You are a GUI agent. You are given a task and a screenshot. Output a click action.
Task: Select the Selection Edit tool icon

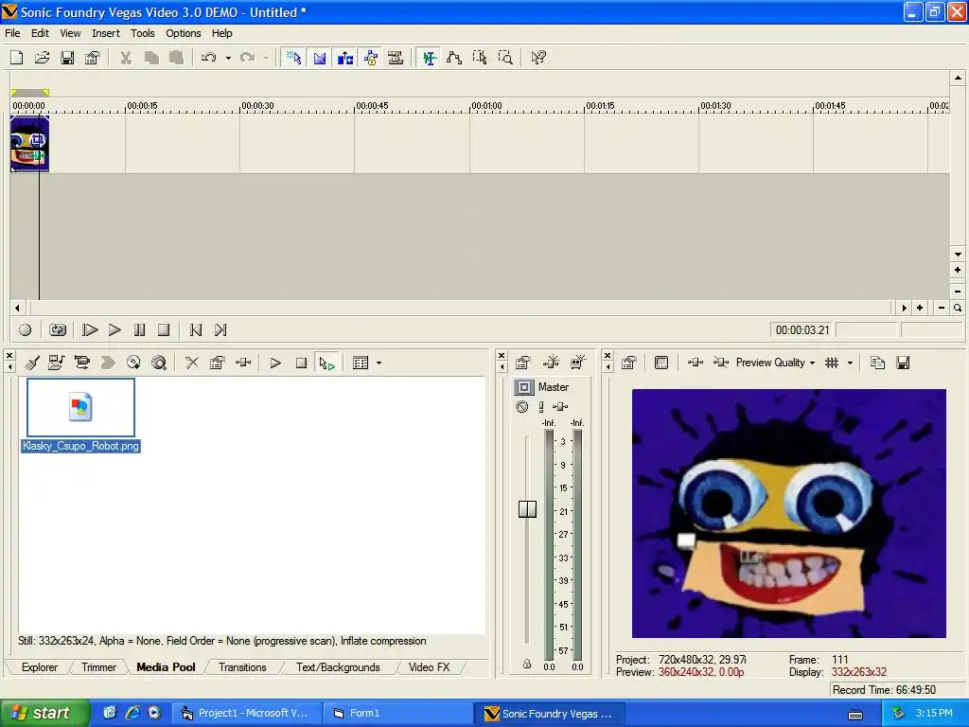[x=480, y=58]
